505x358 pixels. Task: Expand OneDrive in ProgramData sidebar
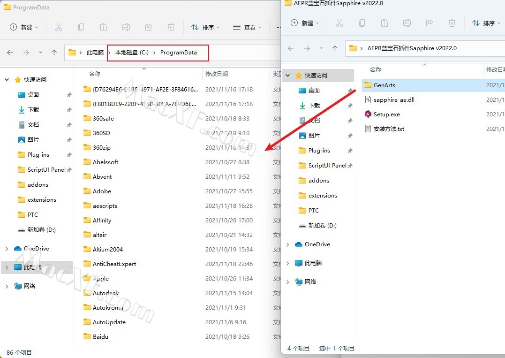pos(7,248)
